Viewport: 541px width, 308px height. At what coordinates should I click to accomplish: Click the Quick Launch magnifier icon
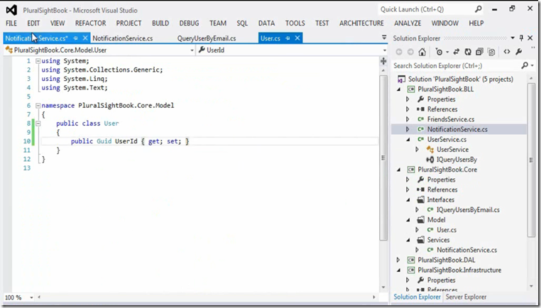[479, 9]
